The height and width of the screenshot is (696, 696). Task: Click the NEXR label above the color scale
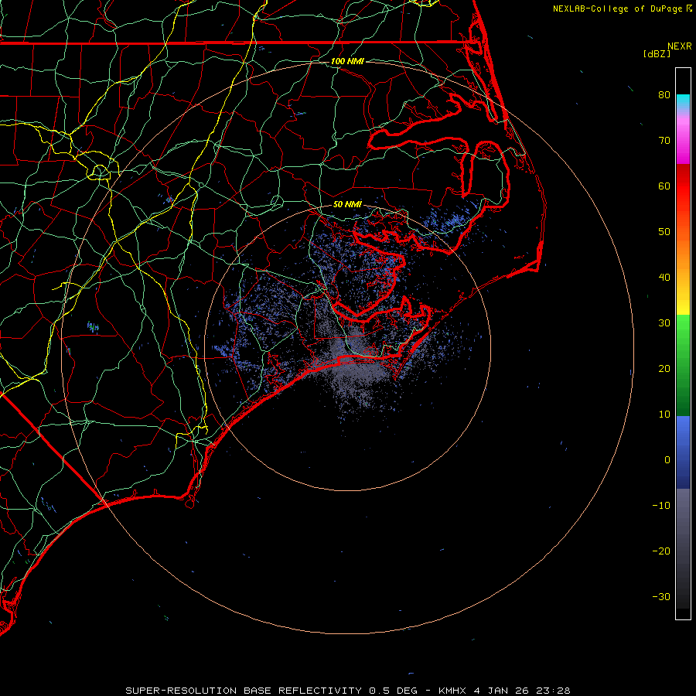(680, 46)
